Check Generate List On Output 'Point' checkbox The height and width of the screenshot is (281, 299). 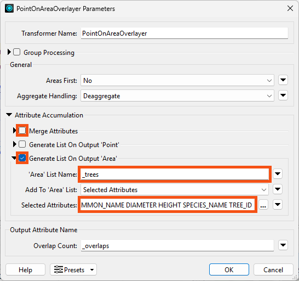(22, 144)
